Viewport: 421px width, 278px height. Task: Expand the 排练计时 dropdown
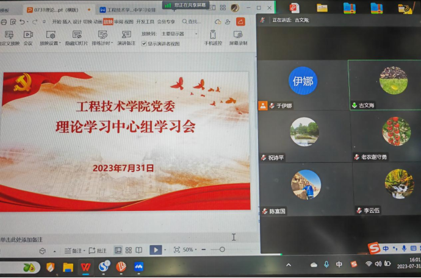click(112, 44)
